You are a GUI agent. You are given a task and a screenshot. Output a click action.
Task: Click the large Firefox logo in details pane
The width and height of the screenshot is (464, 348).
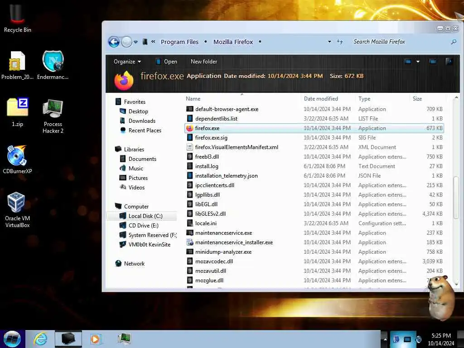(x=124, y=80)
